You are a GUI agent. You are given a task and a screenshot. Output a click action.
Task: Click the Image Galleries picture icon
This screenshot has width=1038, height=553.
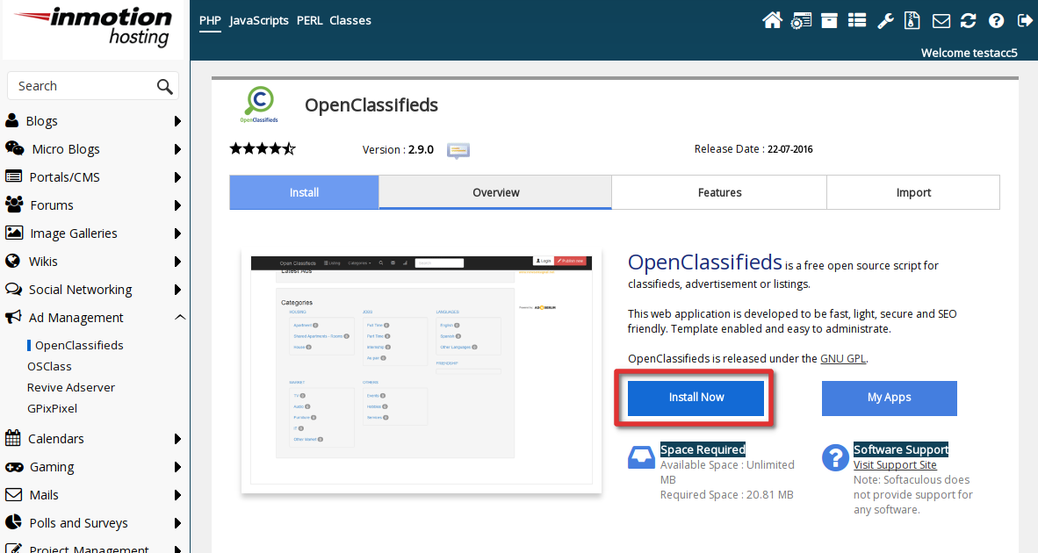(x=14, y=233)
